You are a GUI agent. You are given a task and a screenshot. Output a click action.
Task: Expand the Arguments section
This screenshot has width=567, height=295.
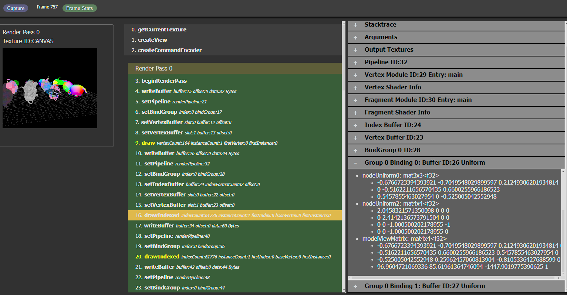click(456, 37)
